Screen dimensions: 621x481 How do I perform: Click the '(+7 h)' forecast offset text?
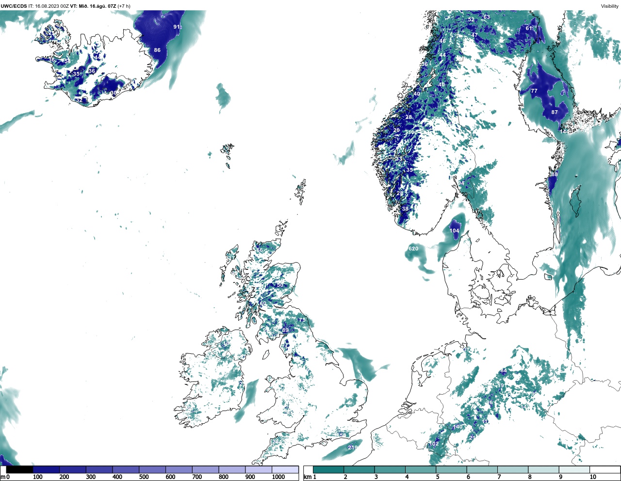coord(124,6)
